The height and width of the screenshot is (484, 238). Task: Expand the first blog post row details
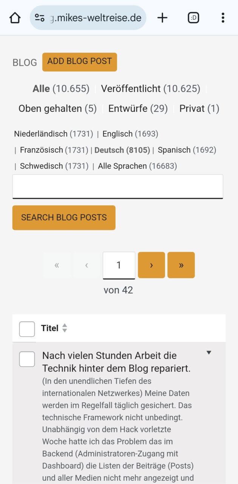209,353
